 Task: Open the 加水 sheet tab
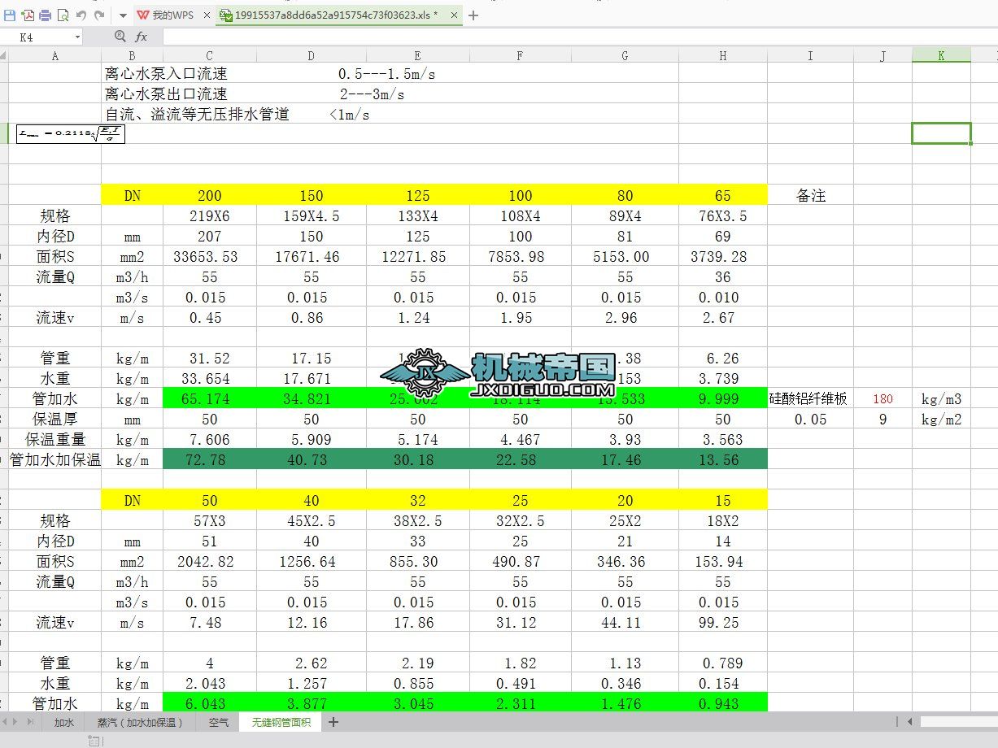64,722
